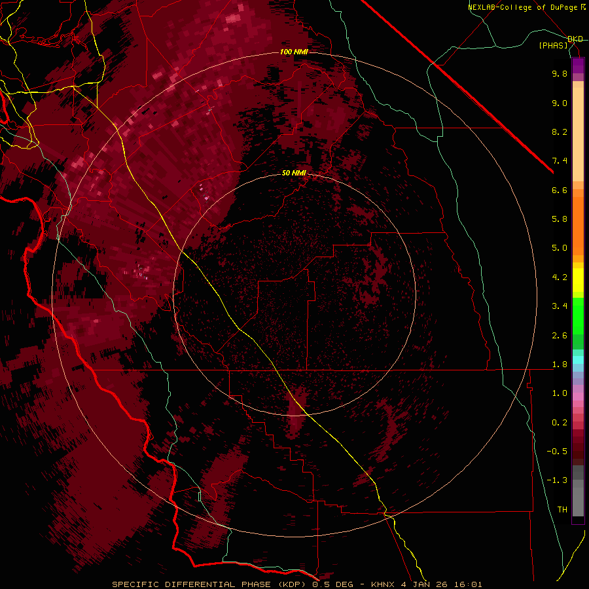Click the 8.2 value on the color scale
Viewport: 589px width, 589px height.
coord(560,132)
